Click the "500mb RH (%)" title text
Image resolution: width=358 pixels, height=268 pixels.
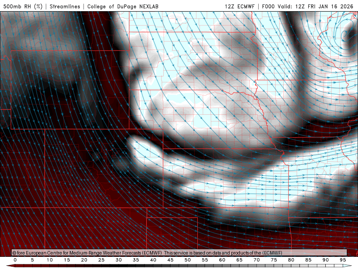coord(23,6)
